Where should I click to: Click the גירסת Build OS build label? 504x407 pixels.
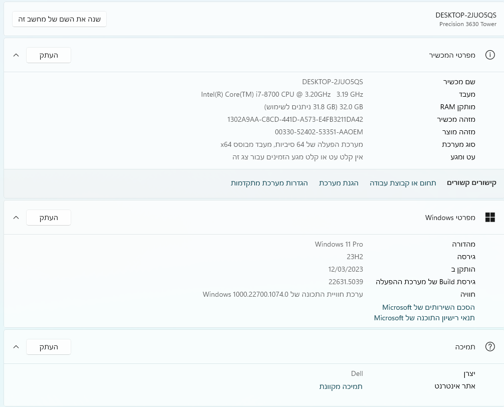pos(425,282)
